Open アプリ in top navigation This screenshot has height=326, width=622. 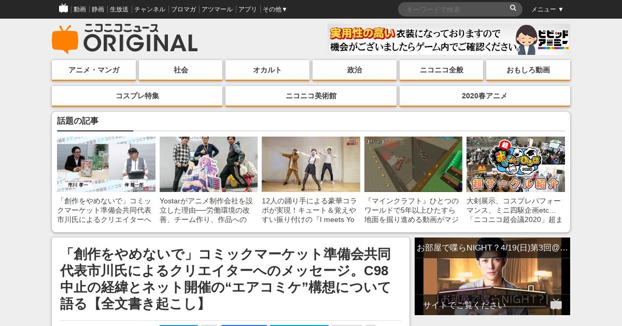click(x=248, y=9)
